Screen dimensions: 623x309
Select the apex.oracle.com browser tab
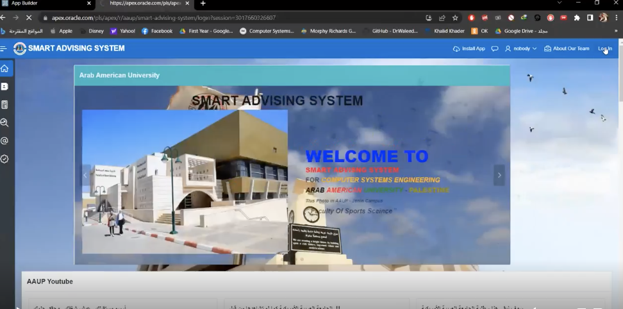point(146,4)
